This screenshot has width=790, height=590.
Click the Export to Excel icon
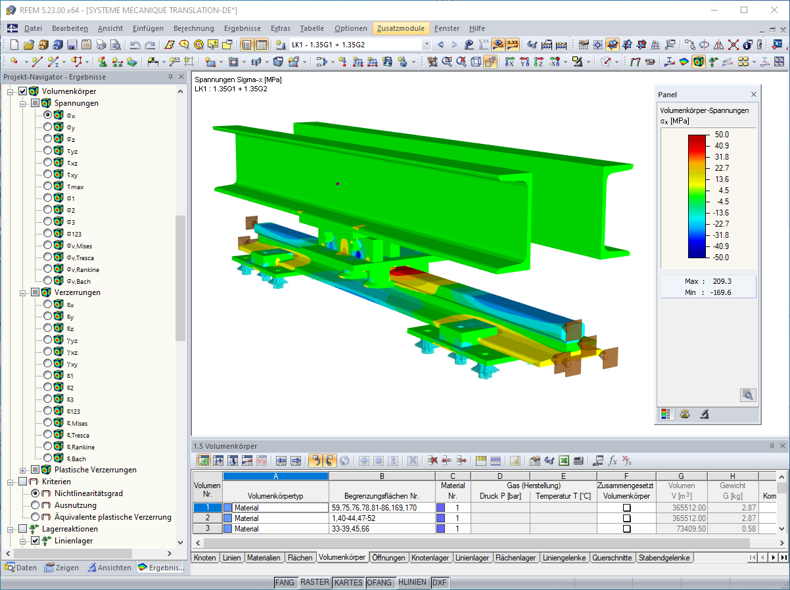coord(564,461)
